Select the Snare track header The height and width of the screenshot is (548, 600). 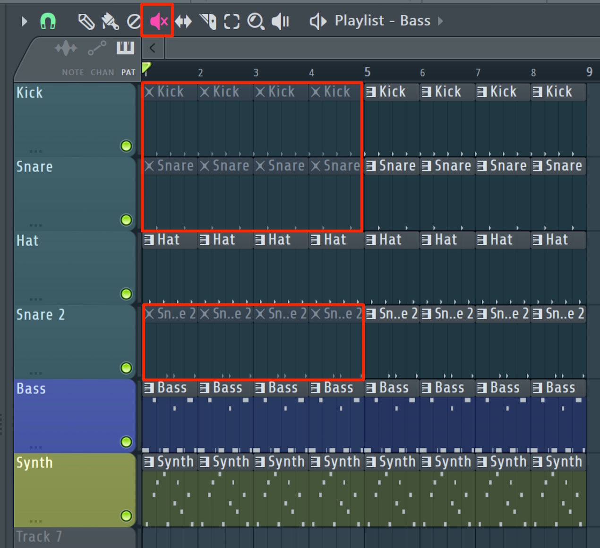(75, 194)
